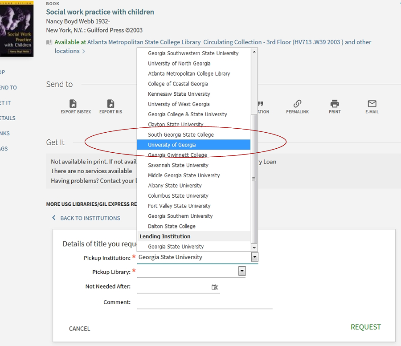Pick Dalton State College from list
Viewport: 401px width, 346px height.
click(x=172, y=226)
